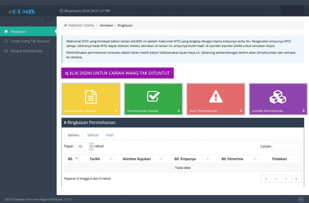
Task: Click the scroll-to-top arrow in footer
Action: click(301, 199)
